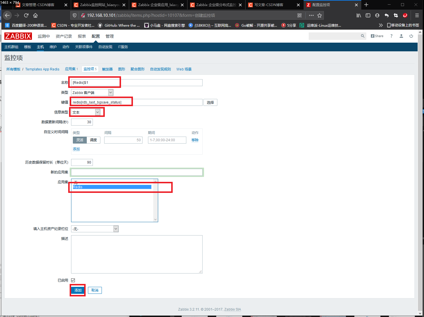This screenshot has height=317, width=424.
Task: Open Templates App Redis link
Action: [x=42, y=69]
